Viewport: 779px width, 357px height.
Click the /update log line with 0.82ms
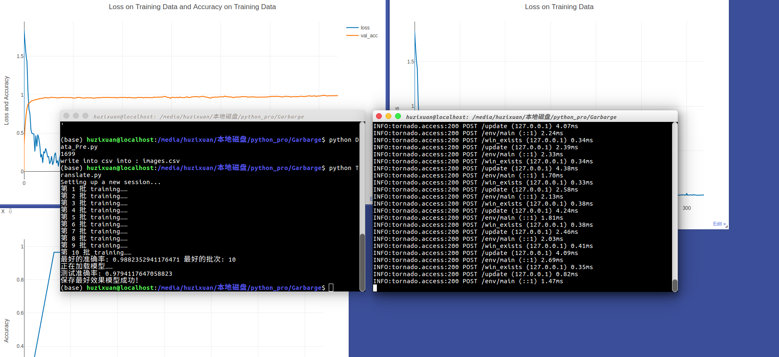[x=476, y=274]
